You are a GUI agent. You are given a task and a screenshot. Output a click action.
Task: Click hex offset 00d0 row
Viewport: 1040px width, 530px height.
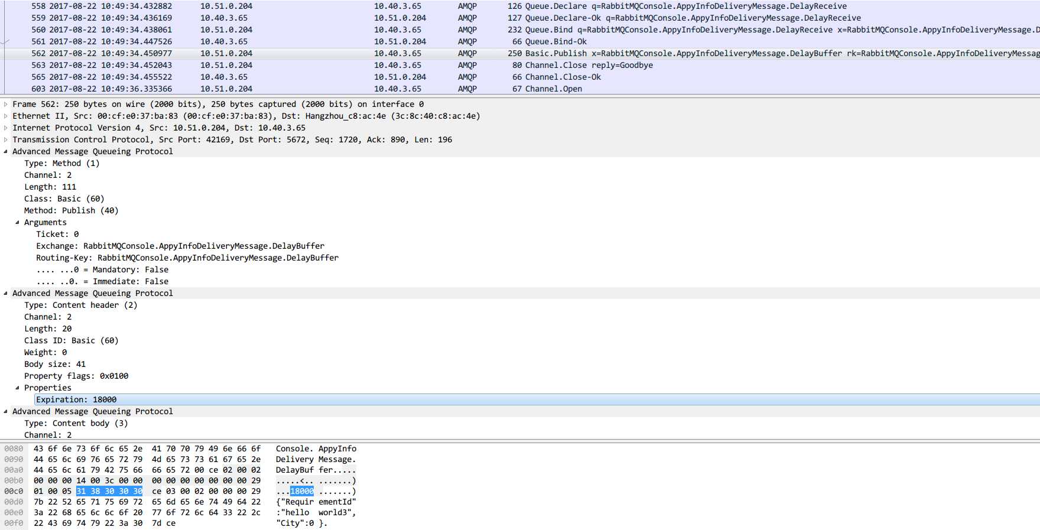tap(14, 502)
